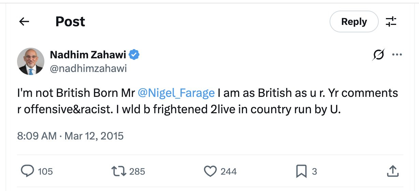
Task: Open Nadhim Zahawi's profile picture
Action: point(31,61)
